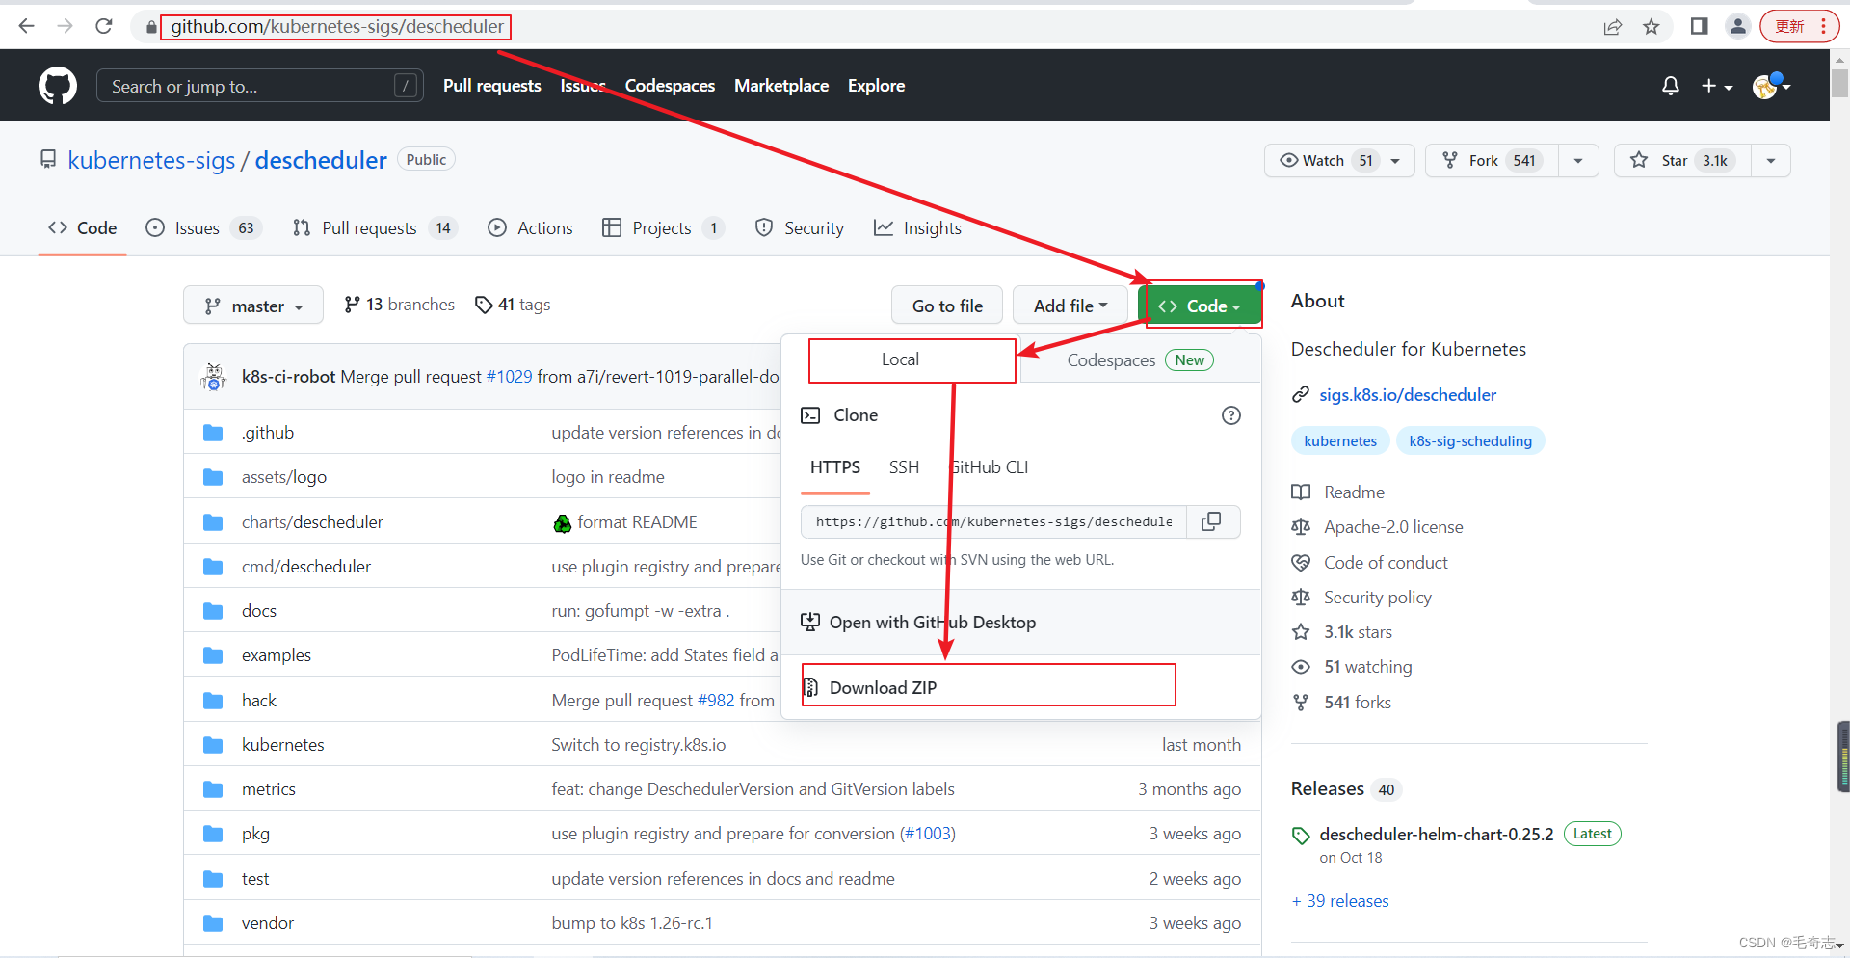Click the k8s-sig-scheduling topic tag
Screen dimensions: 1850x958
tap(1470, 441)
